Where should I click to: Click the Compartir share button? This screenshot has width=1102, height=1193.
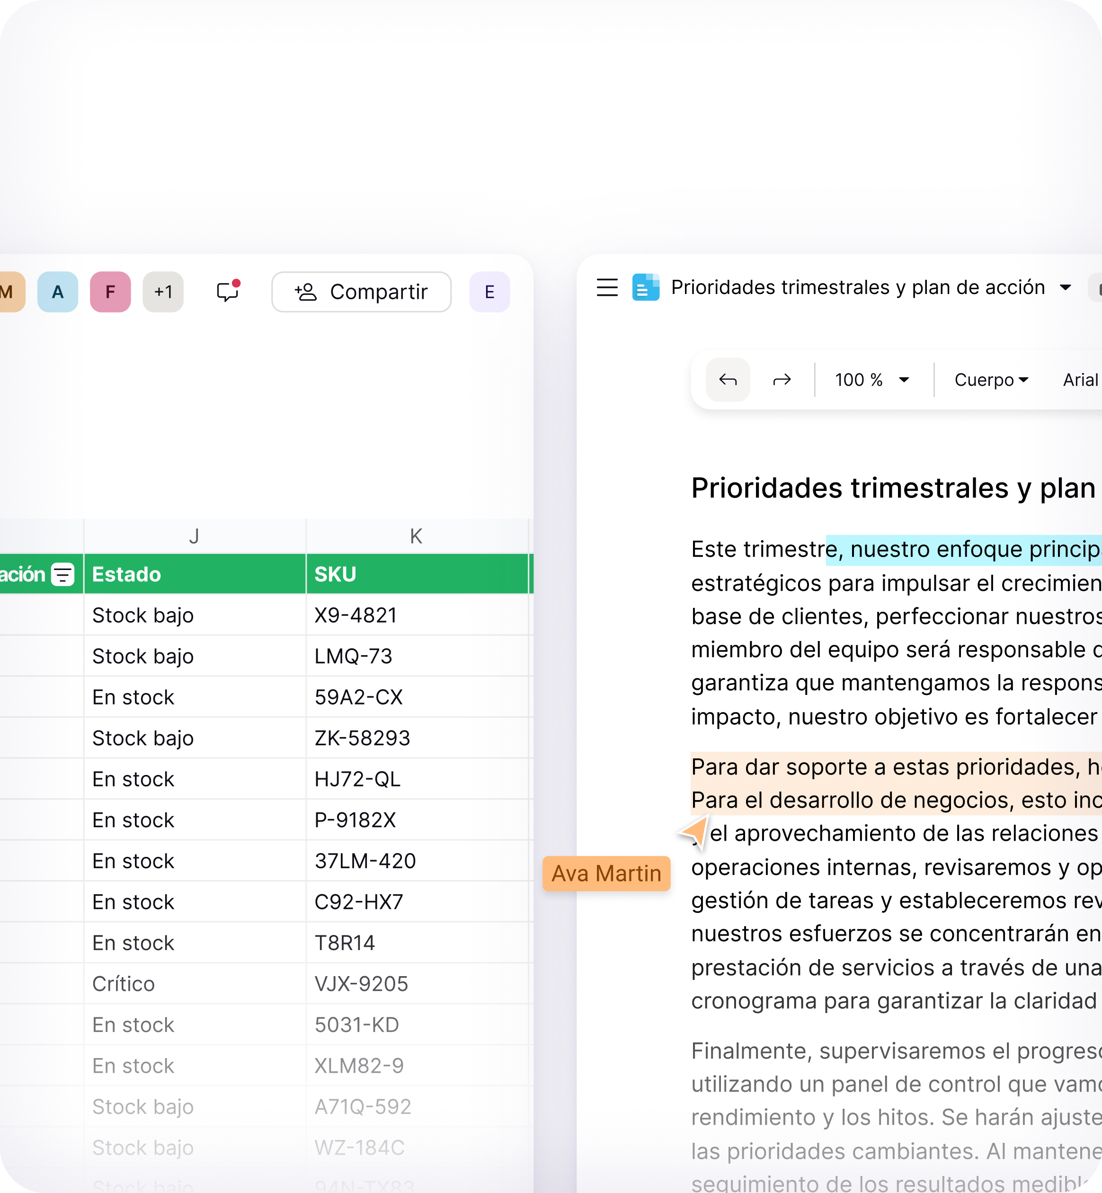point(361,292)
